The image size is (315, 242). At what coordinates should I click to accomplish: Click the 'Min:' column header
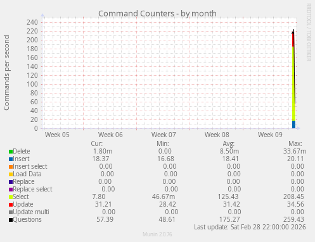(163, 143)
